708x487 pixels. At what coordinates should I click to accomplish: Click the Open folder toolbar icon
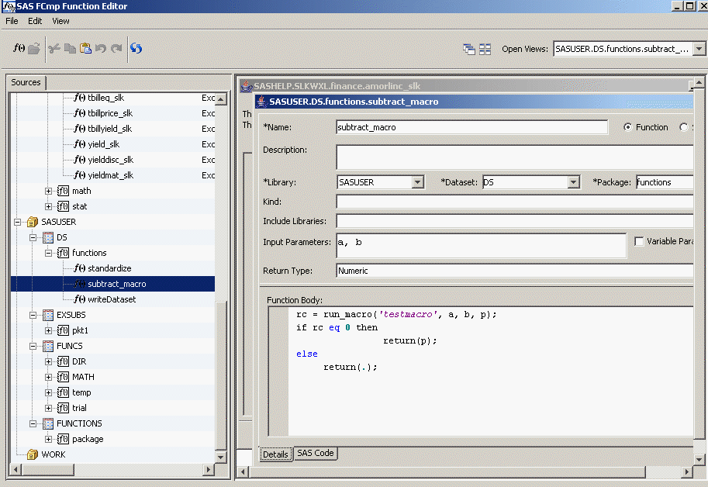[x=34, y=48]
